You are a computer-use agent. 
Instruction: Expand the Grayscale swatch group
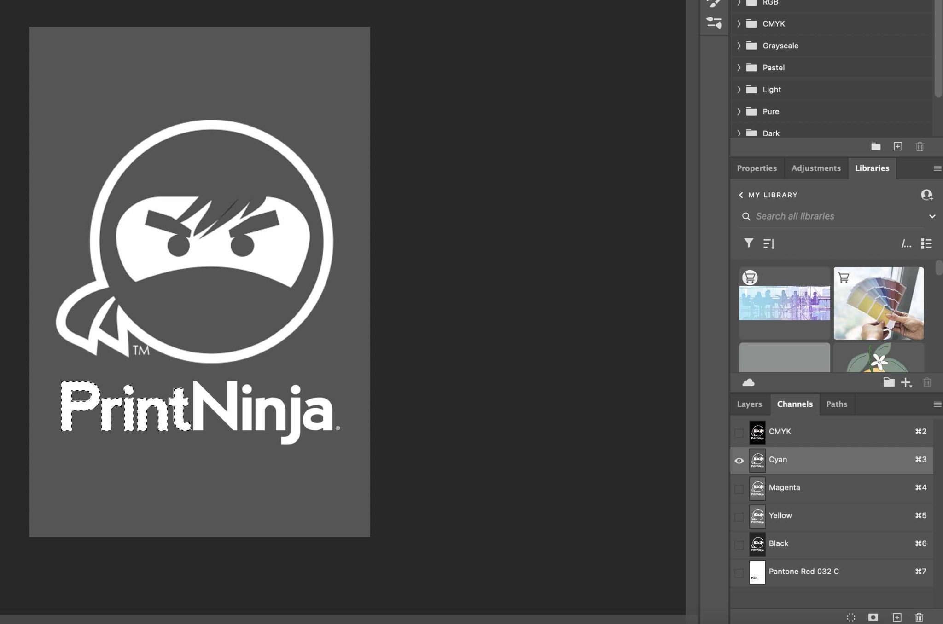(x=739, y=46)
